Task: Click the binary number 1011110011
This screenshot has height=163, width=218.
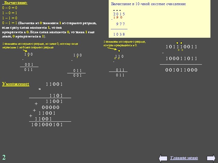Action: 181,47
